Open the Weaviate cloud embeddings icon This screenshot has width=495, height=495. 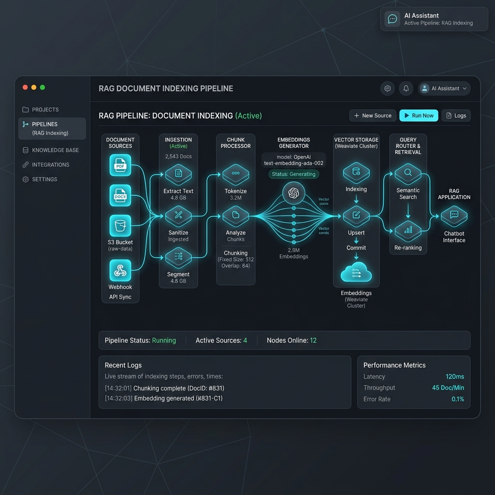[356, 272]
